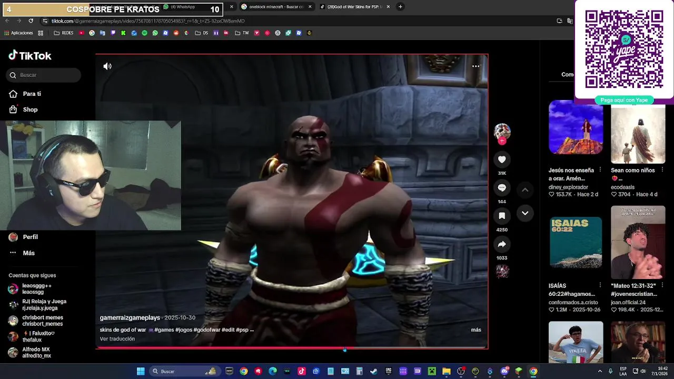Open the DS bookmarks folder
The width and height of the screenshot is (674, 379).
point(202,33)
